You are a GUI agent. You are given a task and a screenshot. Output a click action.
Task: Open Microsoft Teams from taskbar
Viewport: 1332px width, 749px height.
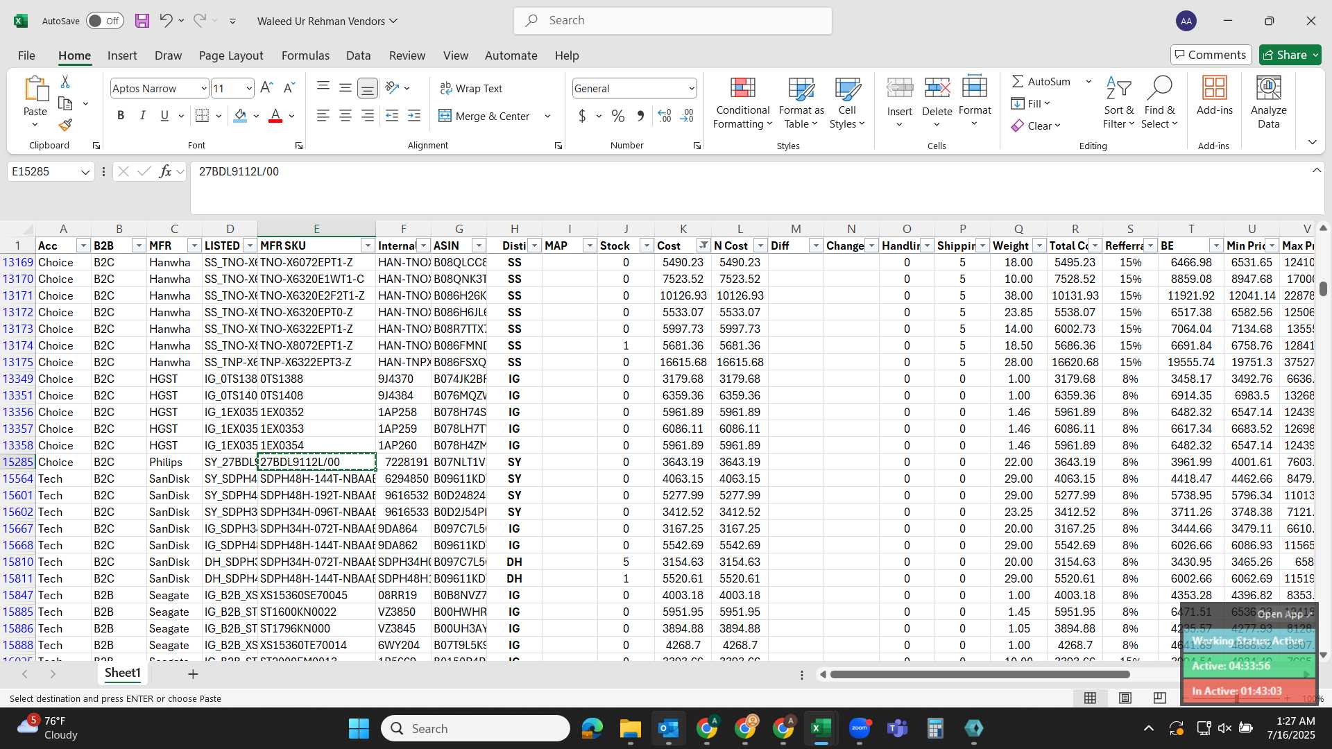[898, 728]
